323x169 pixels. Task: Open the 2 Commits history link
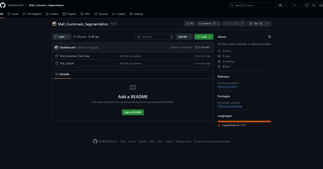pyautogui.click(x=202, y=47)
